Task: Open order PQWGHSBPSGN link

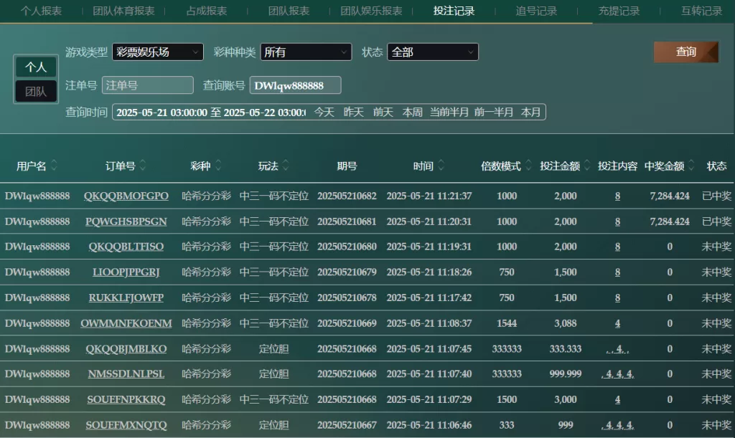Action: [126, 222]
